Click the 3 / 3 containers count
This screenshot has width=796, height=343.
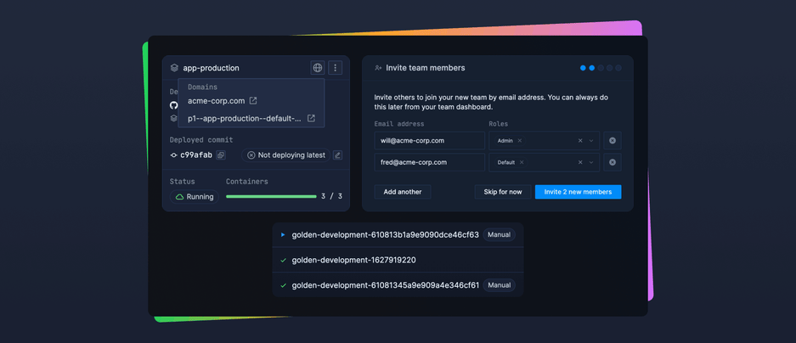point(332,197)
